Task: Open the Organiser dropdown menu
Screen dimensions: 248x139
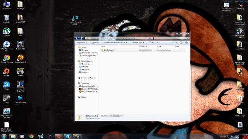Action: [82, 42]
